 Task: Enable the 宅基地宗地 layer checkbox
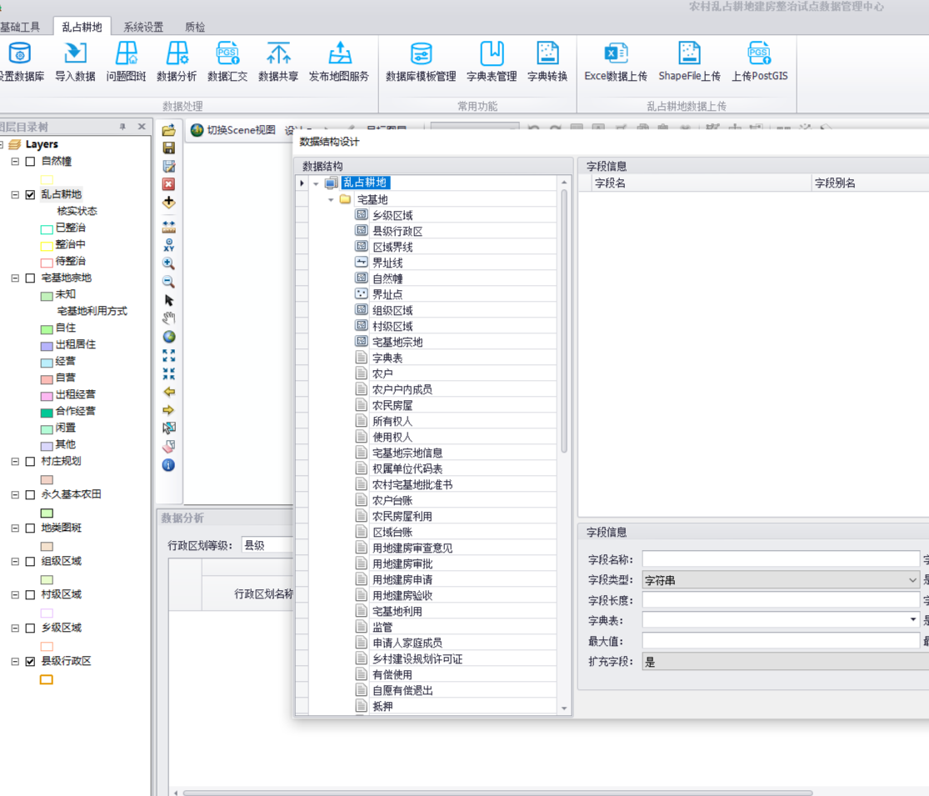30,278
